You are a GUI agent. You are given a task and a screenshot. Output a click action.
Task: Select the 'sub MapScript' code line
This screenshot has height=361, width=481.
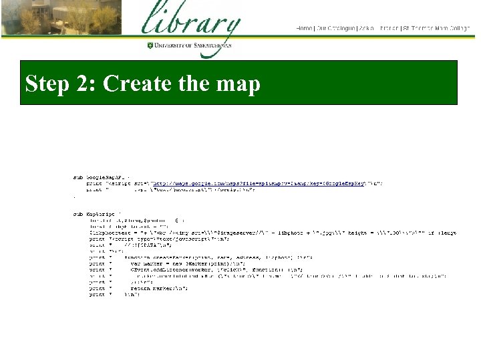[x=97, y=215]
